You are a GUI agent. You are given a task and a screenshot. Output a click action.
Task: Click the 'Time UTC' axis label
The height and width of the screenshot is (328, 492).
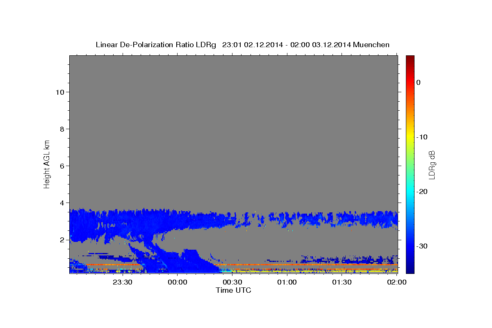click(x=233, y=290)
